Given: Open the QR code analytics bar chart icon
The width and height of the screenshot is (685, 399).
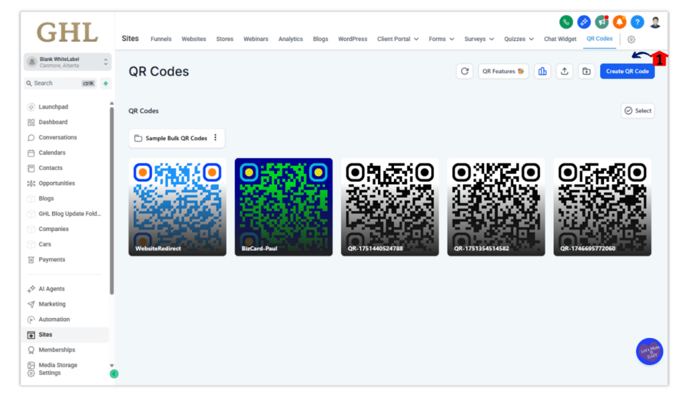Looking at the screenshot, I should coord(542,71).
